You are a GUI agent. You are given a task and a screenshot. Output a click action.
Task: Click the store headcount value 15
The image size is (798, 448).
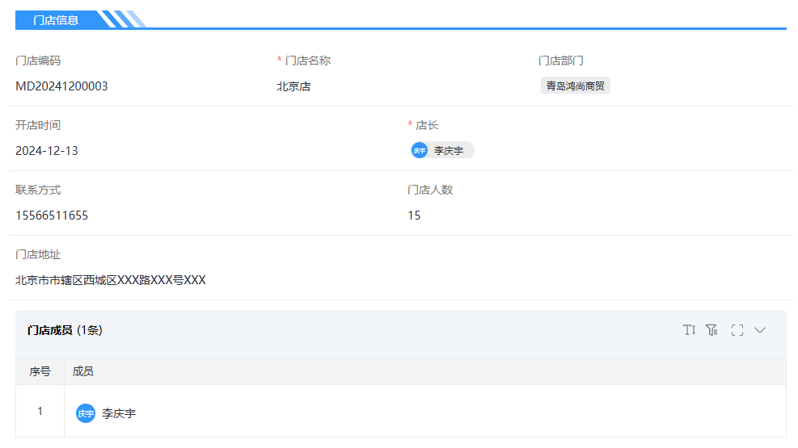[414, 216]
